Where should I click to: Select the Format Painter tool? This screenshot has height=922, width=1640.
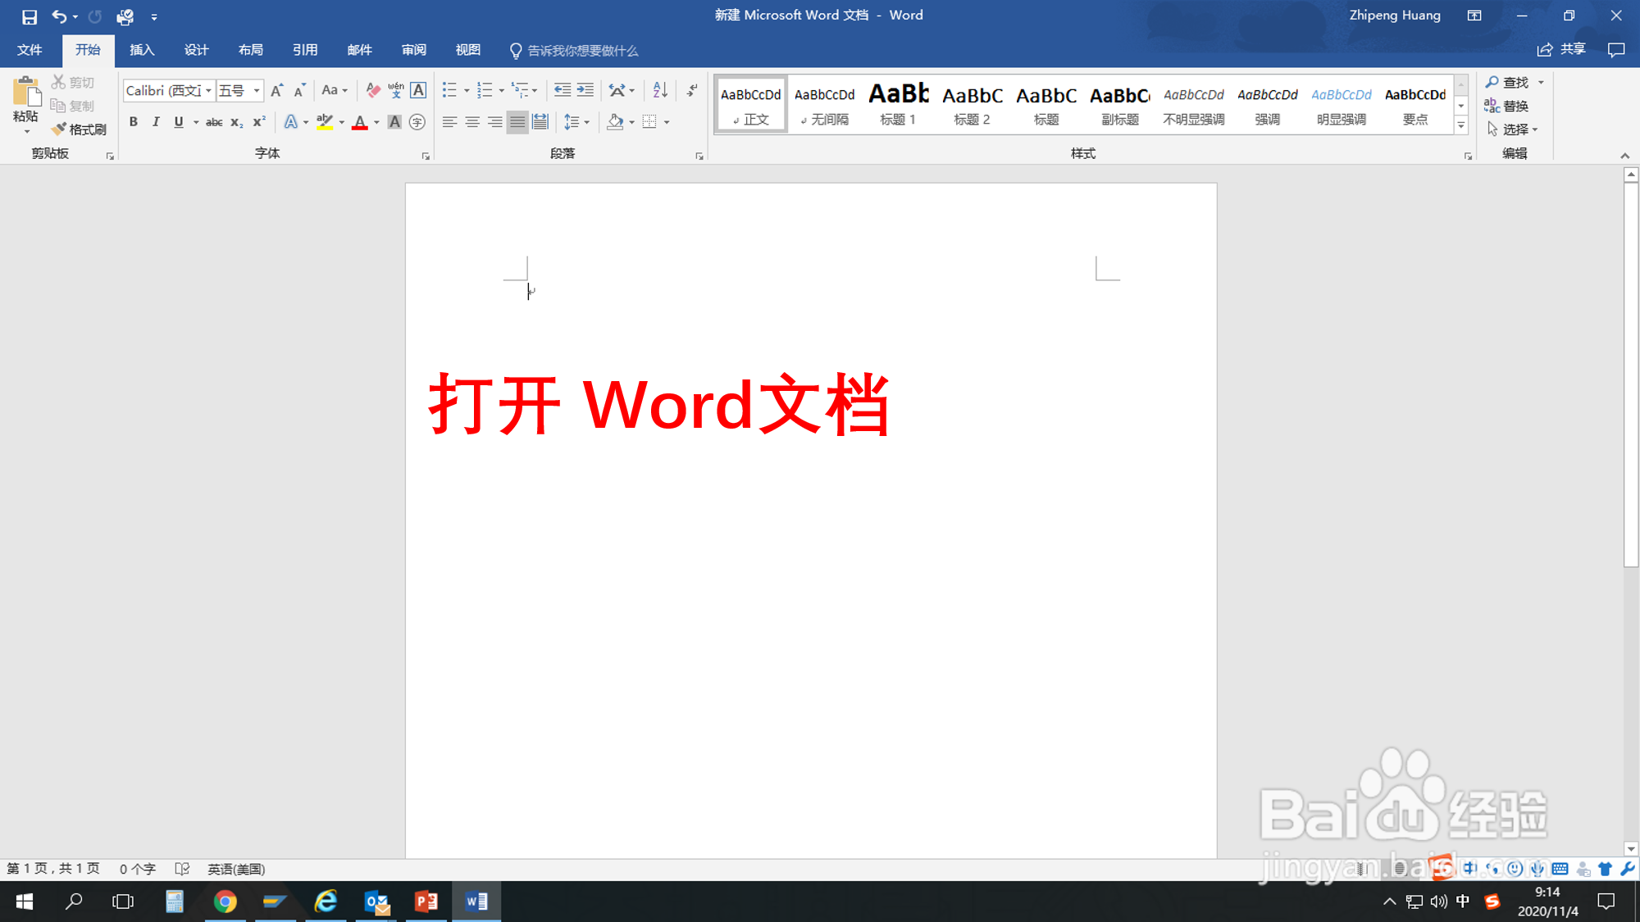point(80,129)
